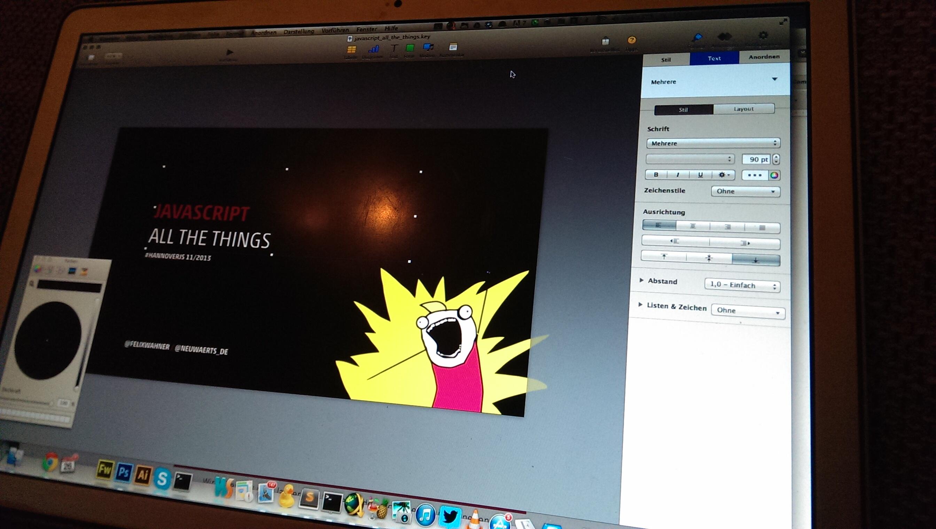
Task: Open Sublime Text in the Dock
Action: pyautogui.click(x=309, y=499)
